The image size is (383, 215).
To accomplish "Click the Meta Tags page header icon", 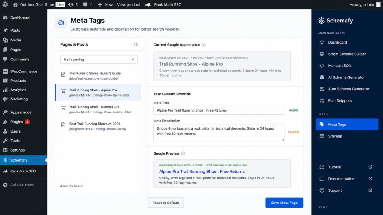I will [61, 23].
